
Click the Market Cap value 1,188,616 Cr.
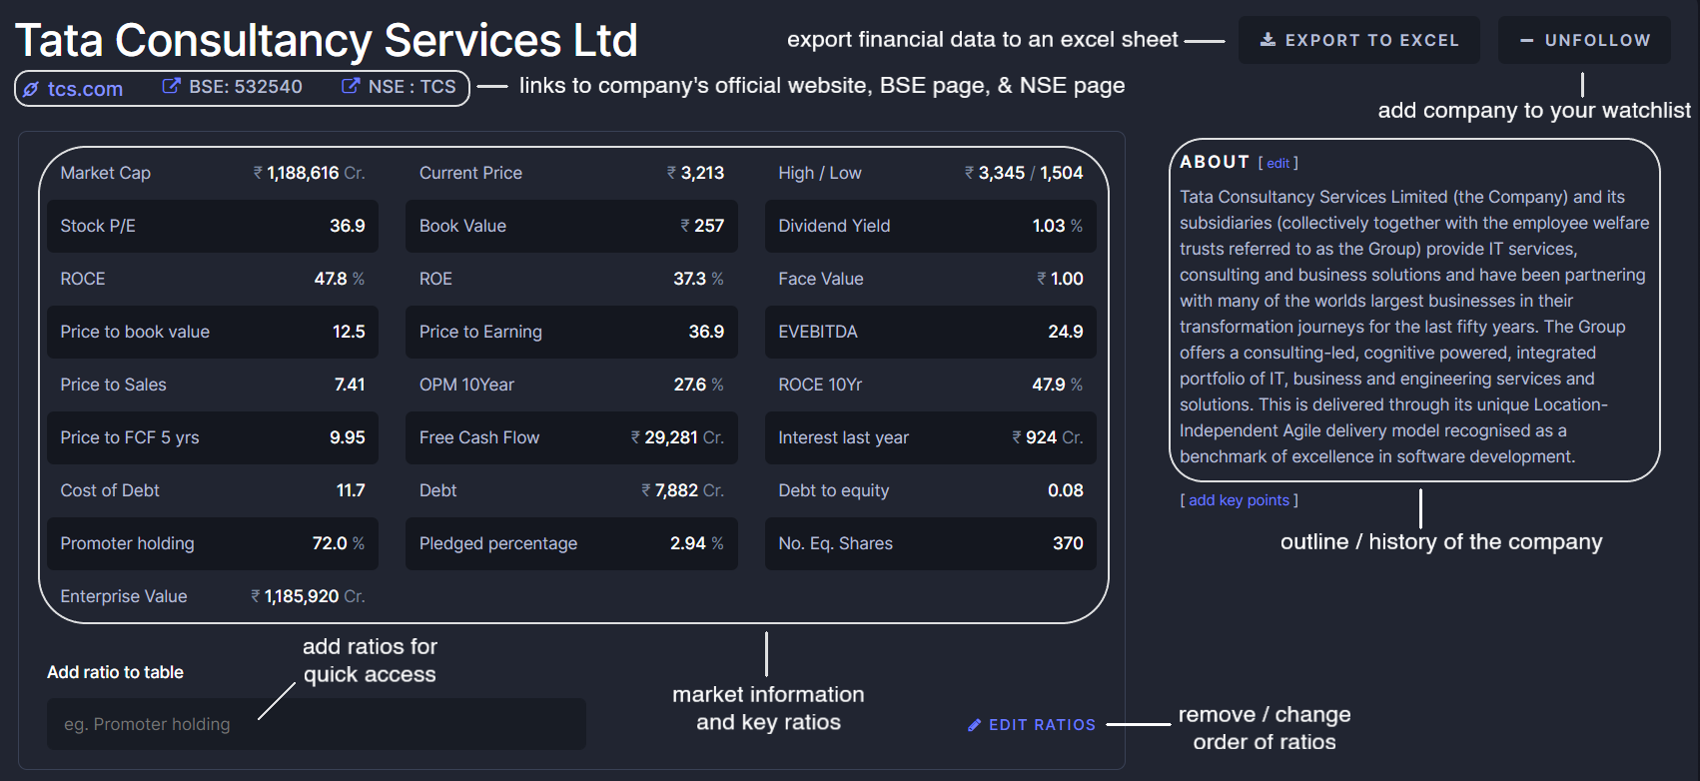(x=309, y=173)
